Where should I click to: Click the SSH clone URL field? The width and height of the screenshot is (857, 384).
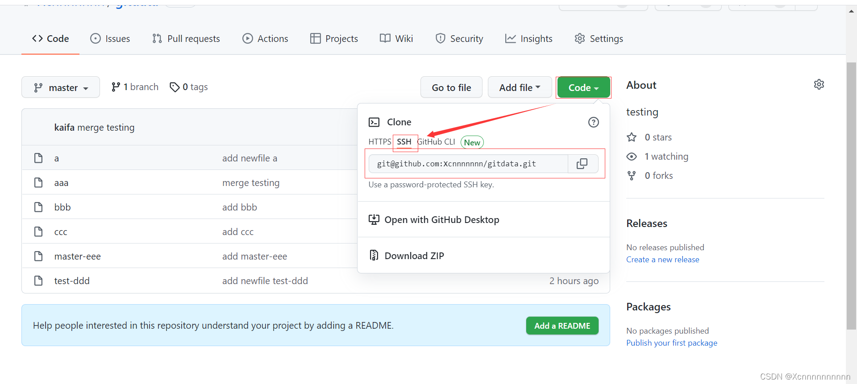click(468, 164)
